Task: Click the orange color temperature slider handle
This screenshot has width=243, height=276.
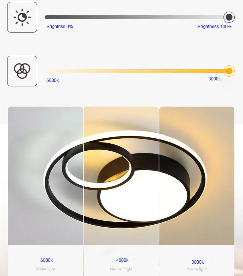Action: click(229, 71)
